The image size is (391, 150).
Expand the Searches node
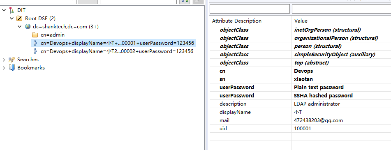point(4,60)
